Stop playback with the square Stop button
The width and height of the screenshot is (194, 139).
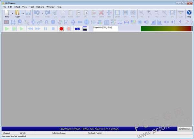[53, 29]
